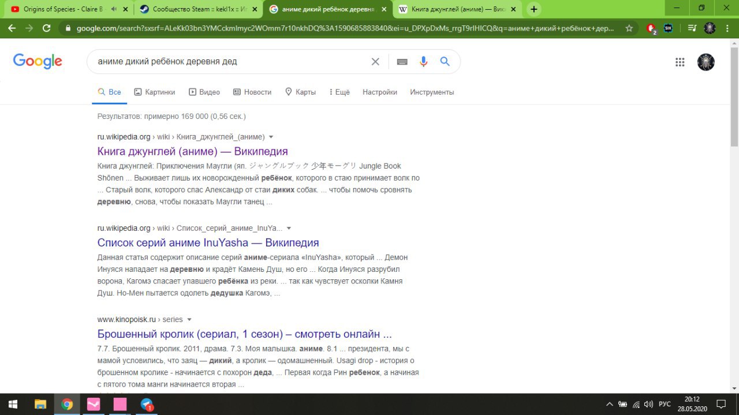Show hidden system tray icons
This screenshot has width=739, height=415.
[609, 404]
